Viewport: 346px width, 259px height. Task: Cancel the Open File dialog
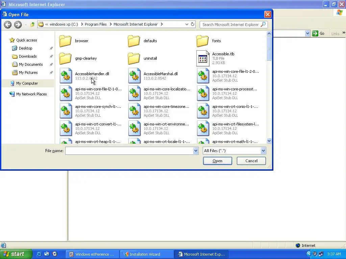pos(251,161)
